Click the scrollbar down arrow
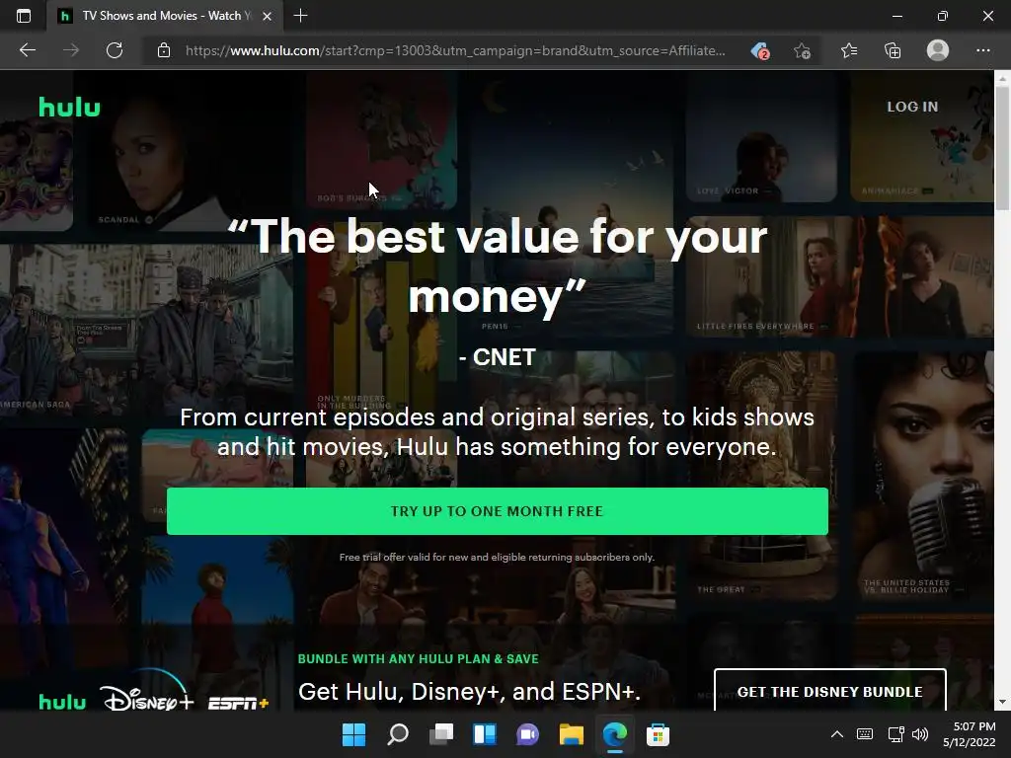The height and width of the screenshot is (758, 1011). pos(1002,702)
